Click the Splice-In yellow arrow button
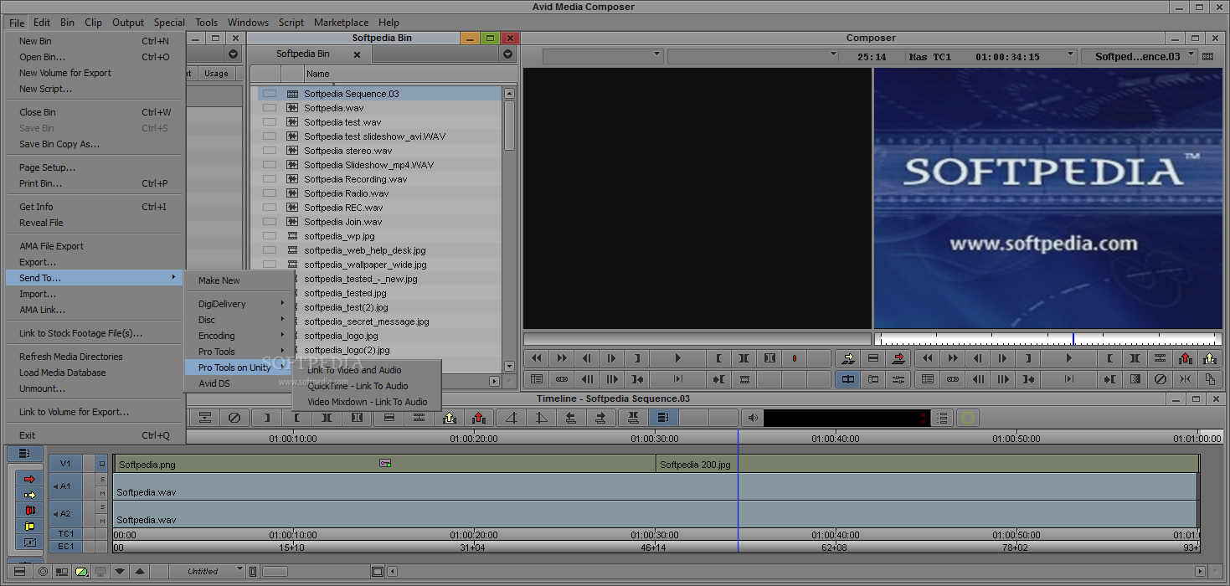The height and width of the screenshot is (586, 1230). click(848, 358)
